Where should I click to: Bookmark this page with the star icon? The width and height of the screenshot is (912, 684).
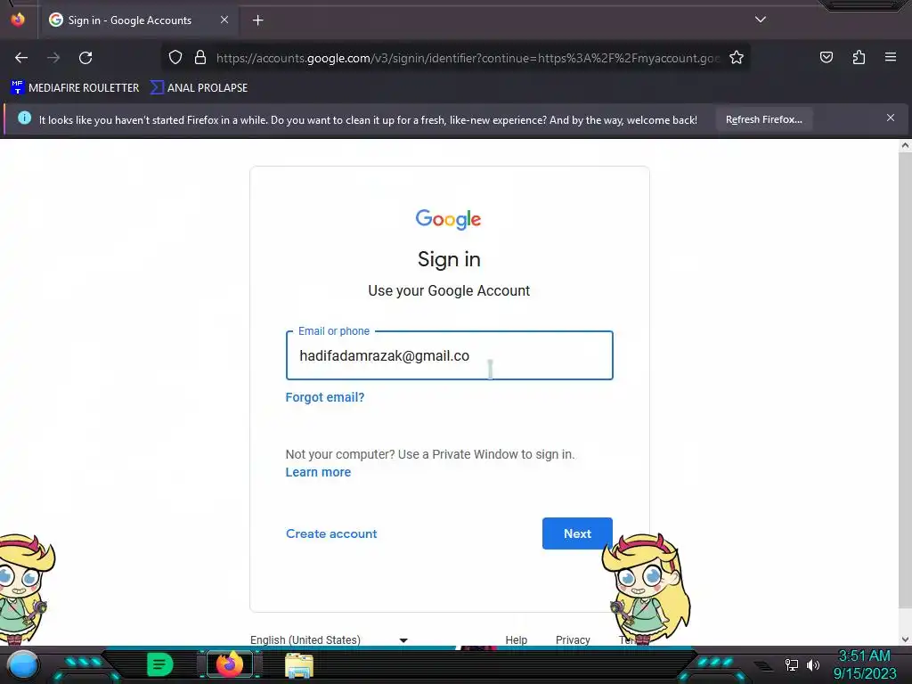click(737, 58)
